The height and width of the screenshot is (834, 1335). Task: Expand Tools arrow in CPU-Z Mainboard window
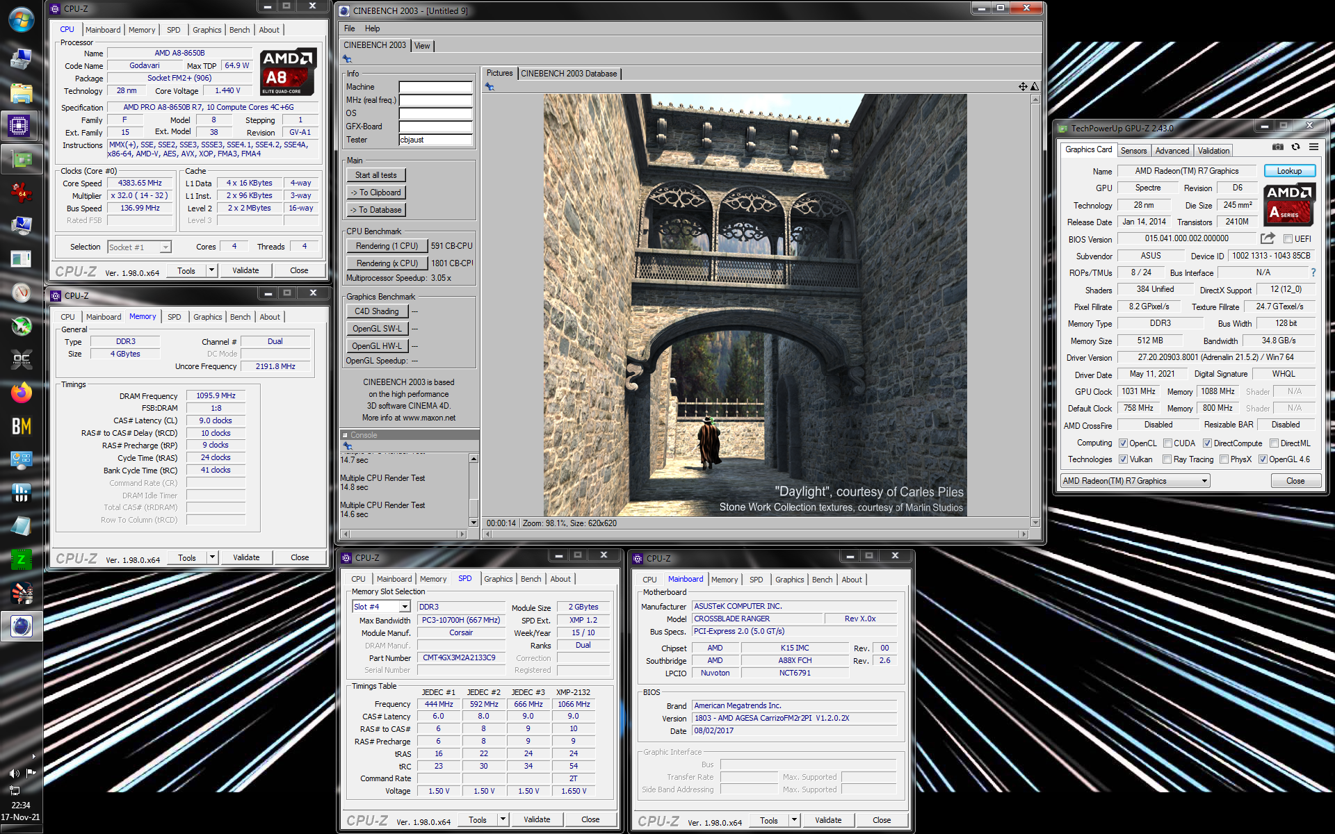(794, 820)
